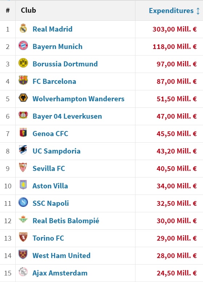
Task: Click Real Madrid's 303,00 Mill. € value
Action: coord(175,29)
